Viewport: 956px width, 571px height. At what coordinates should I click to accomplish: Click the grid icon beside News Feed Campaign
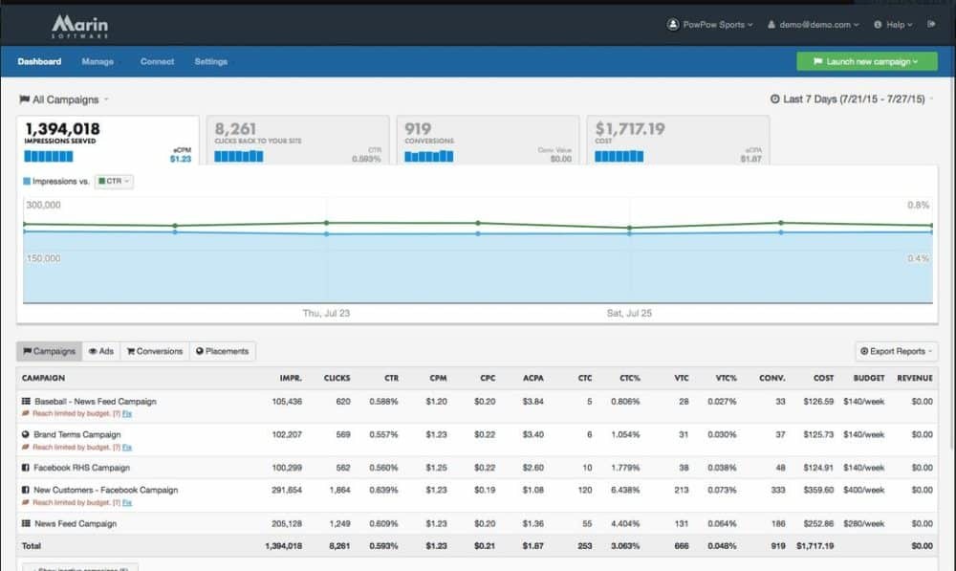[26, 523]
